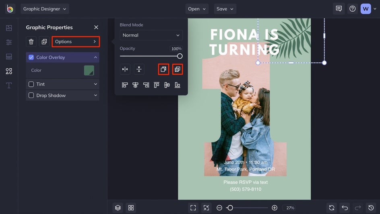Open the Open menu
This screenshot has width=380, height=214.
[197, 9]
